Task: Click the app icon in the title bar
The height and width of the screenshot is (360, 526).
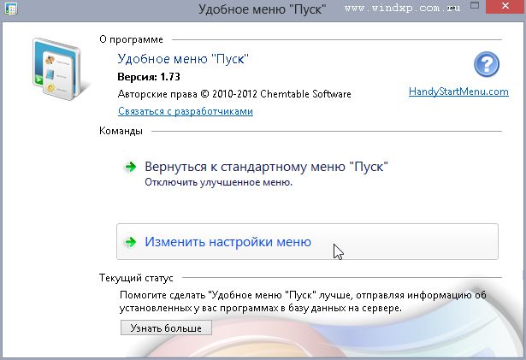Action: click(11, 9)
